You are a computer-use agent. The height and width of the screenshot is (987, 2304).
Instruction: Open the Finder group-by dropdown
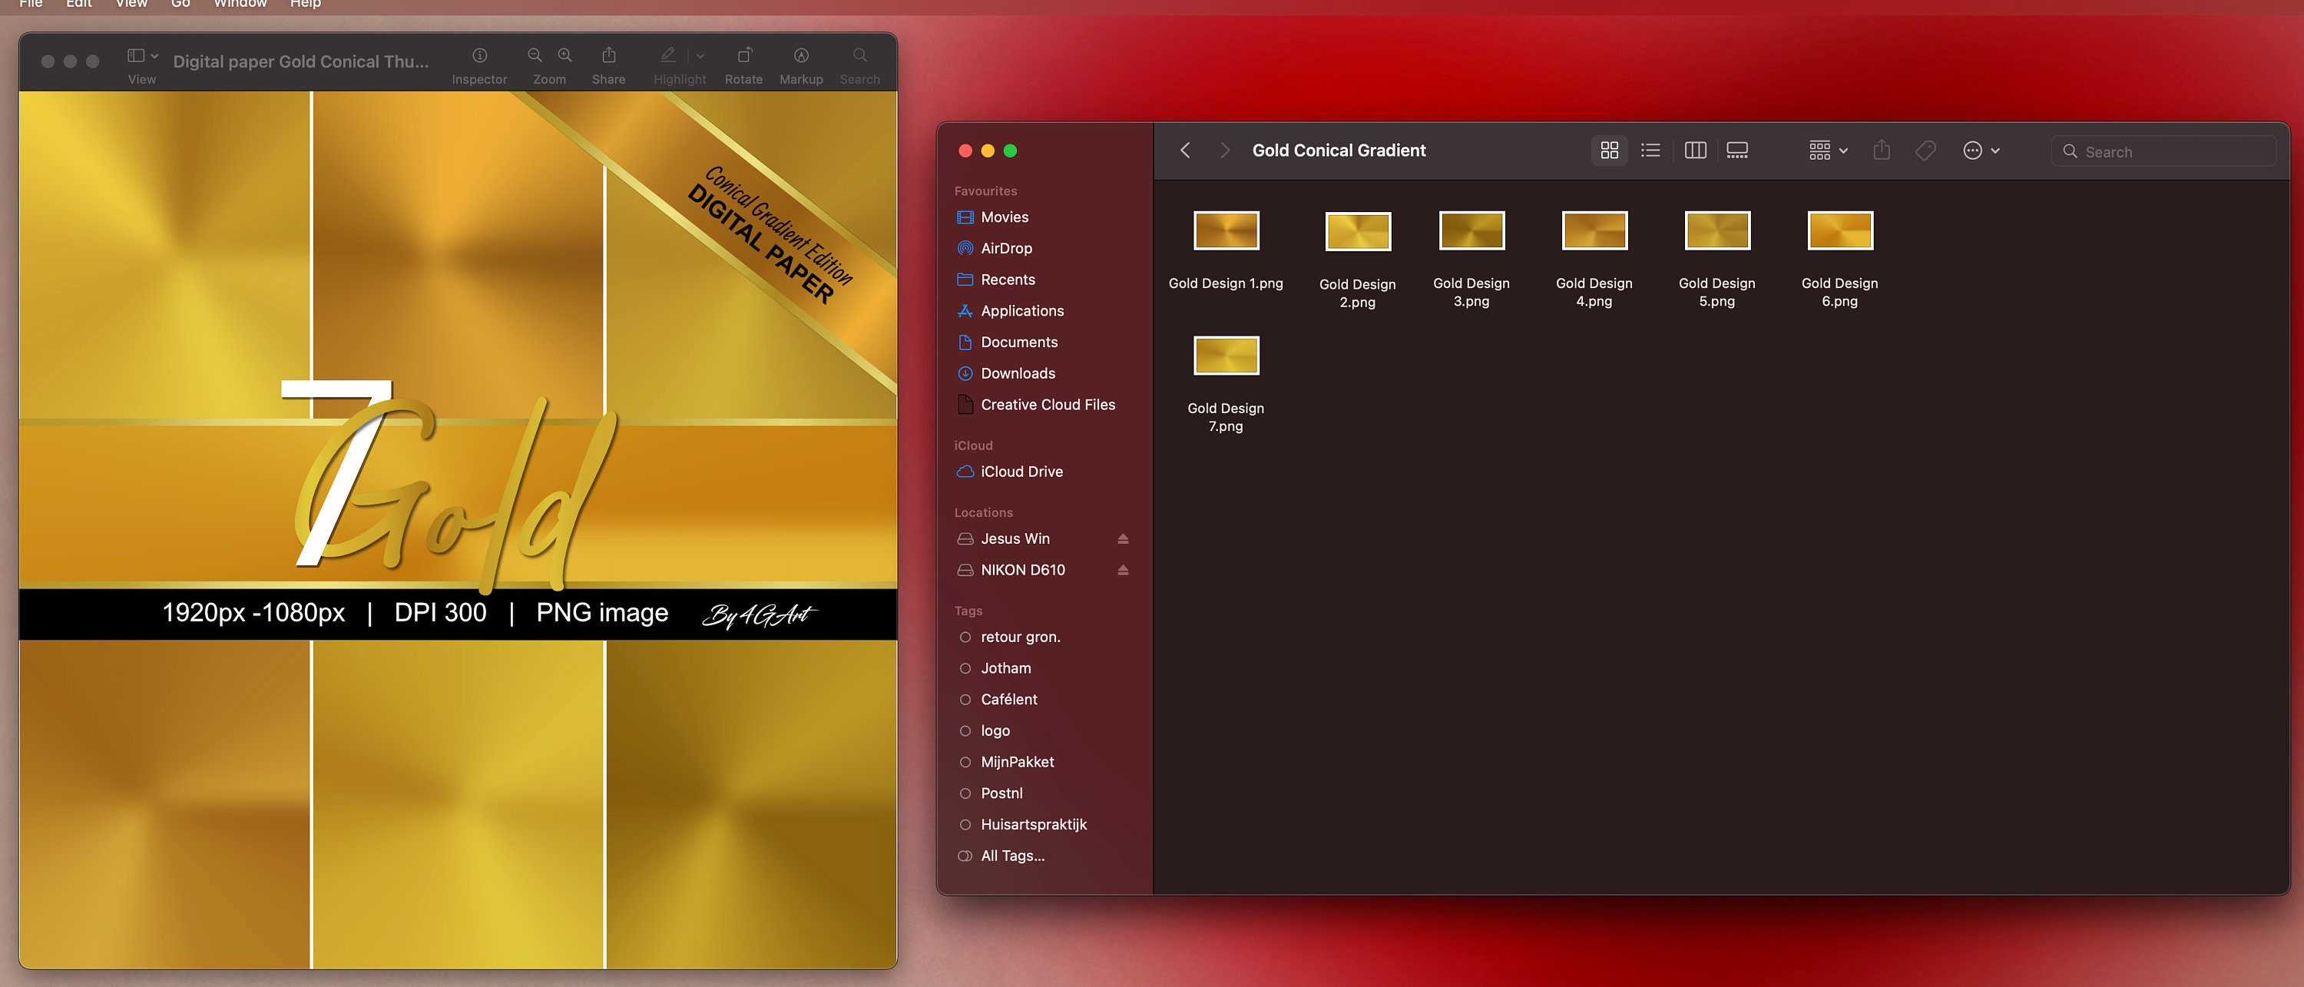point(1828,151)
